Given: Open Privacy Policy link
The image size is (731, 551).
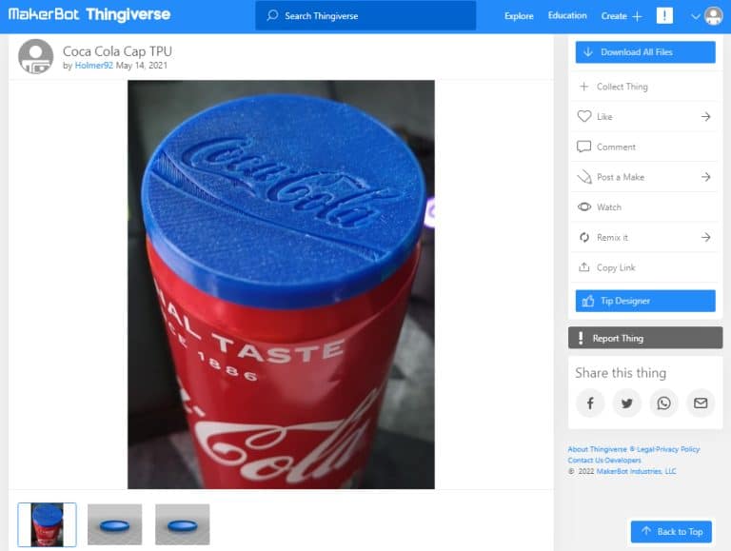Looking at the screenshot, I should coord(678,449).
